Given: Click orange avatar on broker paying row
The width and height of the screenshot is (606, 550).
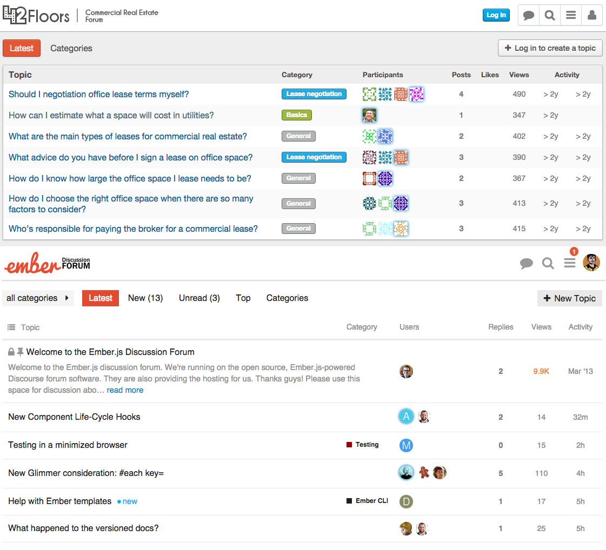Looking at the screenshot, I should click(x=401, y=229).
